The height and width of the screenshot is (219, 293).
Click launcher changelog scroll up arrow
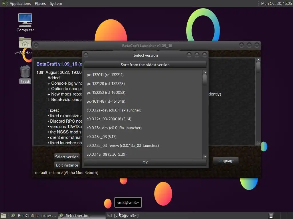tap(258, 60)
